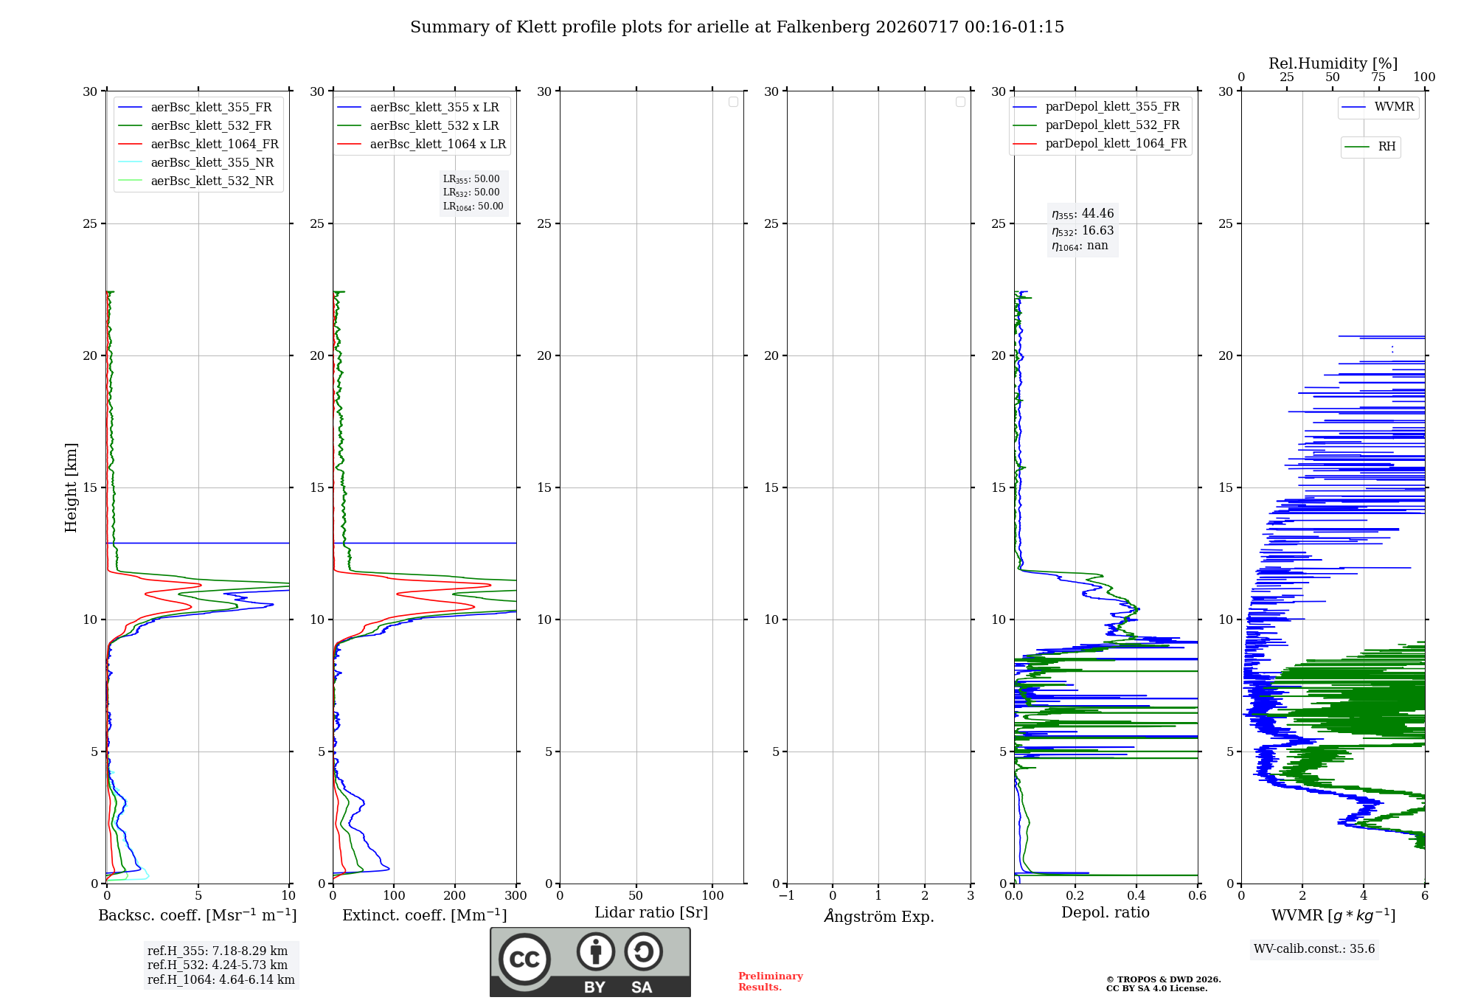Viewport: 1475px width, 1003px height.
Task: Select aerBsc_klett_532_NR legend entry
Action: (x=196, y=181)
